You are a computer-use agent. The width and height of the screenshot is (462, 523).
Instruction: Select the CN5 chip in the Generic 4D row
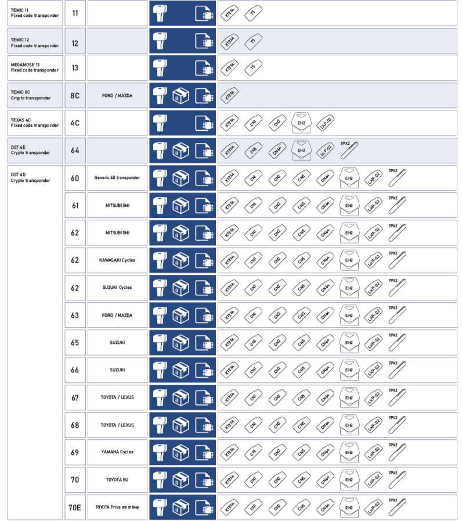[x=301, y=178]
